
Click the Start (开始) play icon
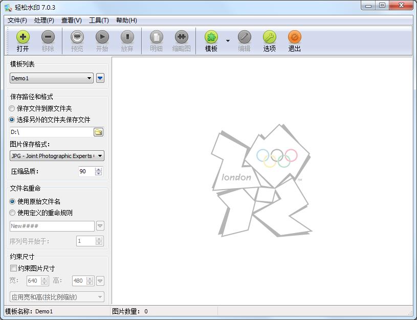click(102, 37)
